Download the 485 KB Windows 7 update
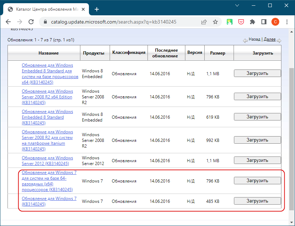Viewport: 295px width, 226px height. pyautogui.click(x=257, y=201)
